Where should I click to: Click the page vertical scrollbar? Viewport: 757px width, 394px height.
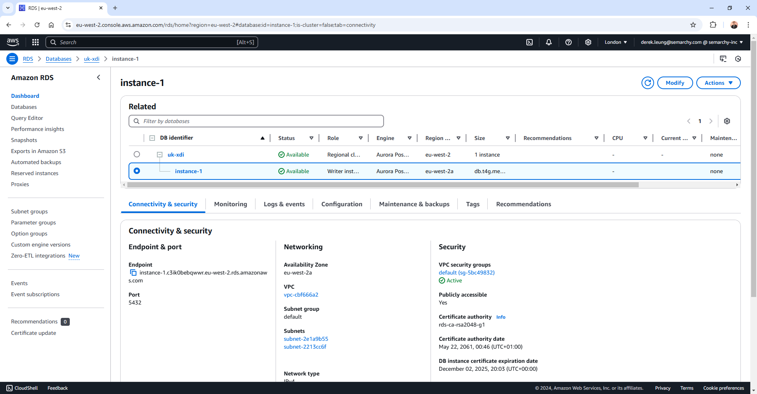[x=753, y=170]
